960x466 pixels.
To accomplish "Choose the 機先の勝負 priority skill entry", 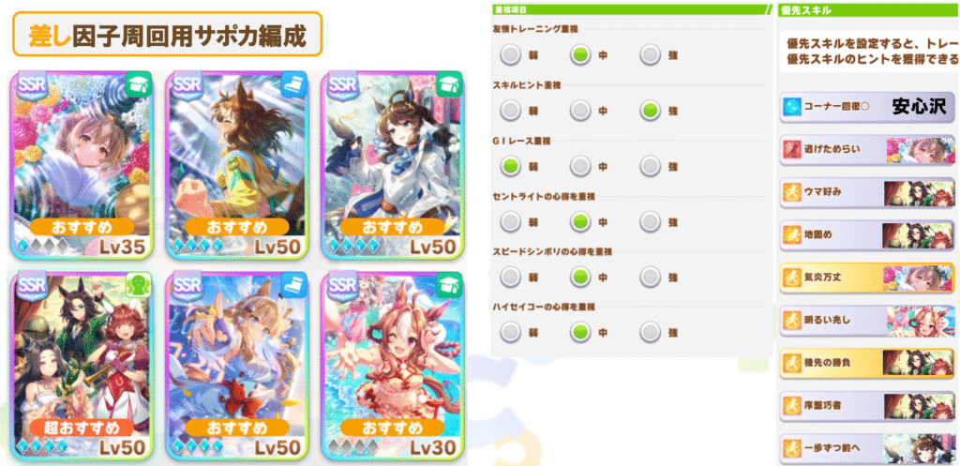I will pos(866,363).
